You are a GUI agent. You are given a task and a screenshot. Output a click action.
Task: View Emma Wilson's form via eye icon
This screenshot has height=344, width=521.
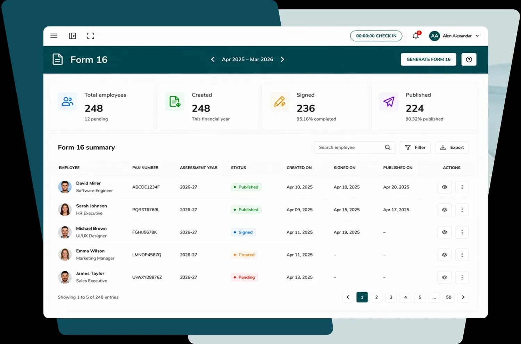coord(445,255)
